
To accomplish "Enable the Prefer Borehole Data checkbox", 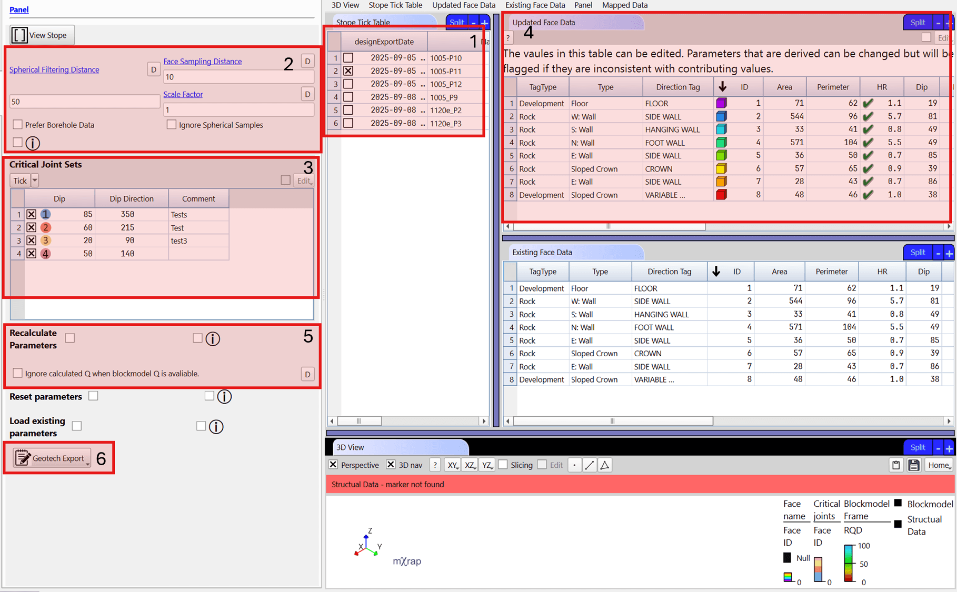I will coord(18,125).
